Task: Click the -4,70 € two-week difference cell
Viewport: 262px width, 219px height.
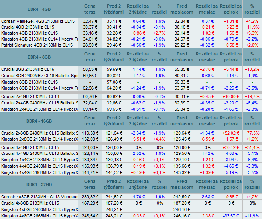Action: point(138,197)
